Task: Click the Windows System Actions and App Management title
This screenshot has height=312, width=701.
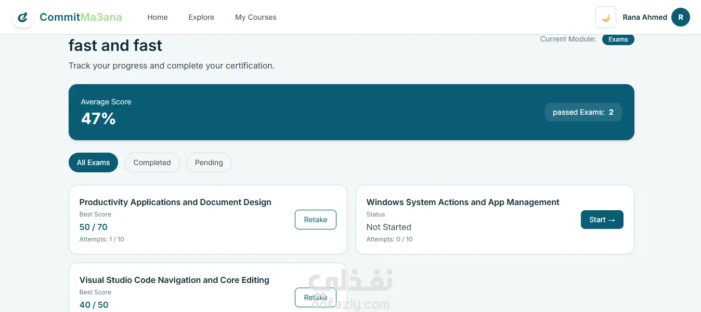Action: pyautogui.click(x=463, y=202)
